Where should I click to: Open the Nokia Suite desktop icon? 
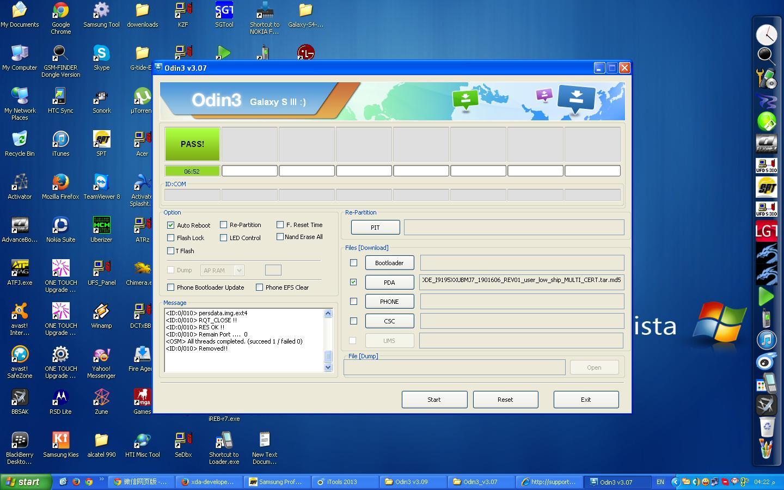[60, 230]
